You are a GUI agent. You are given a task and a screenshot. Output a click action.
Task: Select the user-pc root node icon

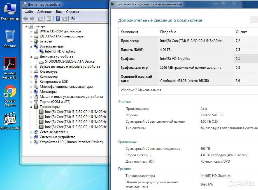pos(31,26)
